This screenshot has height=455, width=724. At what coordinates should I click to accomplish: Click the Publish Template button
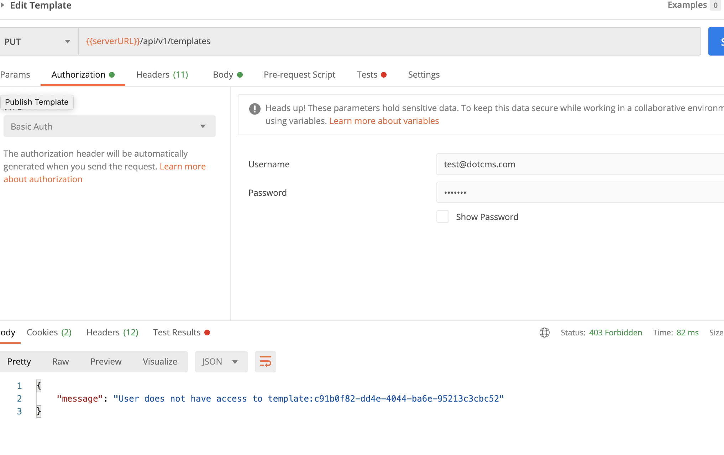pos(37,102)
